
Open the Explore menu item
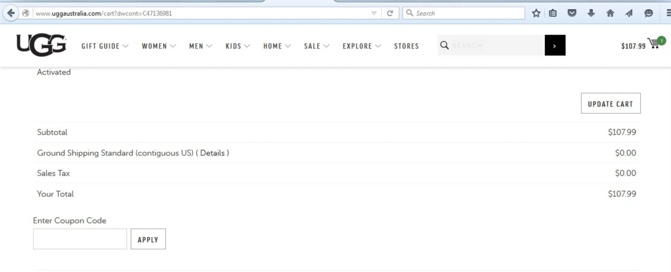coord(361,46)
